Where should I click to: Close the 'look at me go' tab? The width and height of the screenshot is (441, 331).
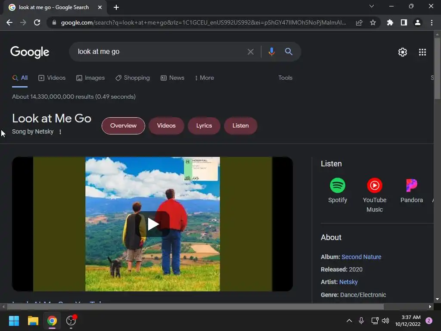tap(100, 7)
